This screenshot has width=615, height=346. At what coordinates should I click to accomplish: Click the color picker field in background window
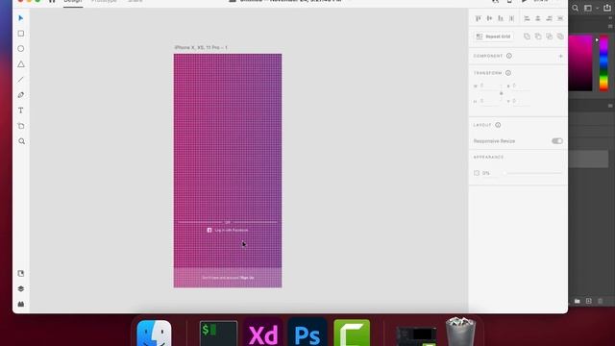tap(580, 63)
